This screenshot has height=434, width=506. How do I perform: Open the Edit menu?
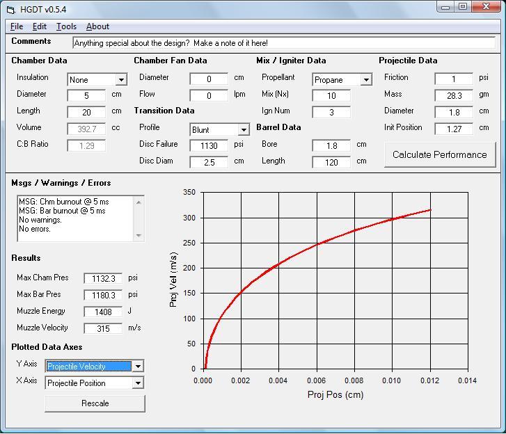point(40,26)
